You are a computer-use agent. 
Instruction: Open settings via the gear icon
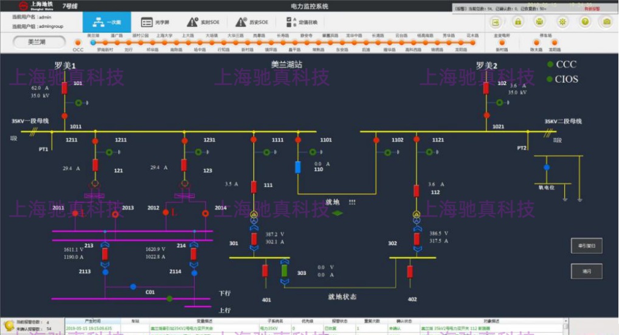point(562,22)
